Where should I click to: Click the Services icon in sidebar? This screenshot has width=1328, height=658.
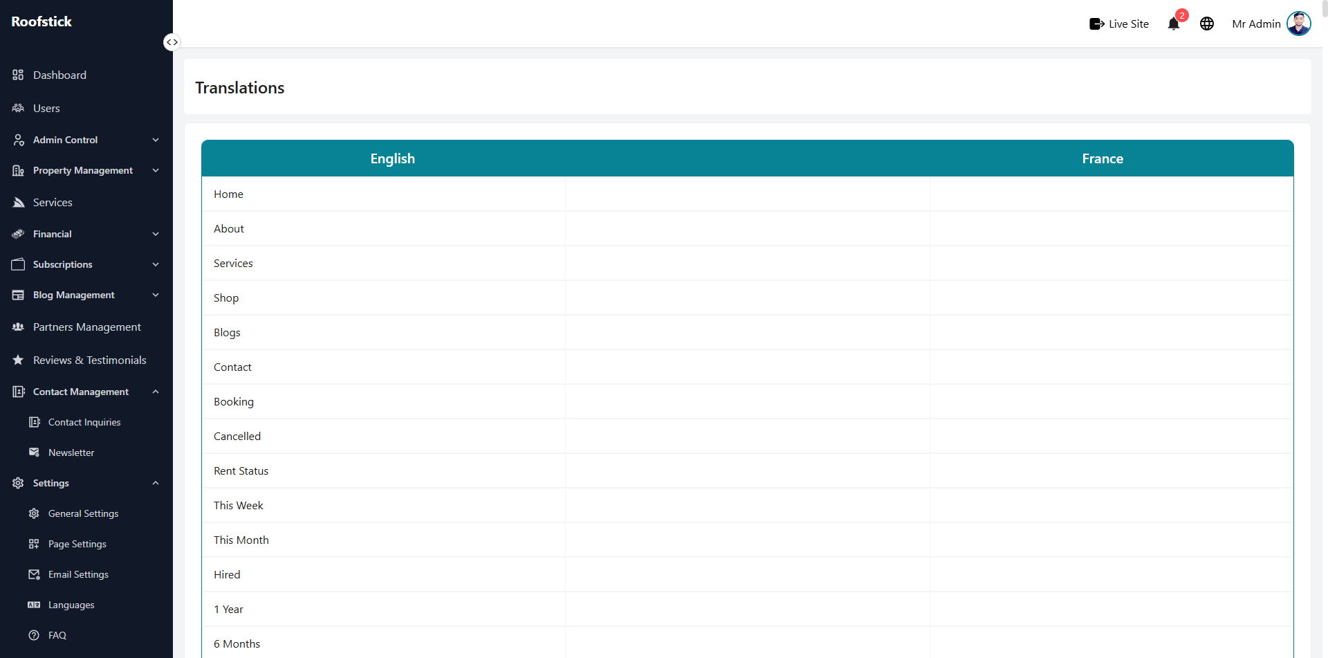coord(18,202)
